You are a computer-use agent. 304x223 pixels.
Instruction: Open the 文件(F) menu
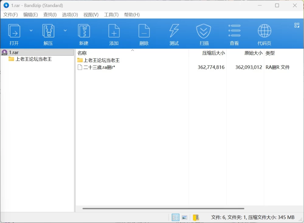10,15
